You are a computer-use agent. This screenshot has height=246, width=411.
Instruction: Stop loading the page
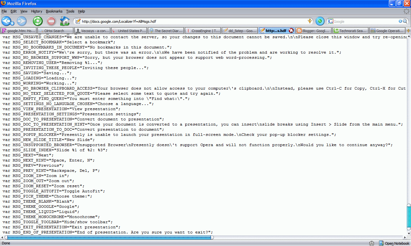(51, 21)
